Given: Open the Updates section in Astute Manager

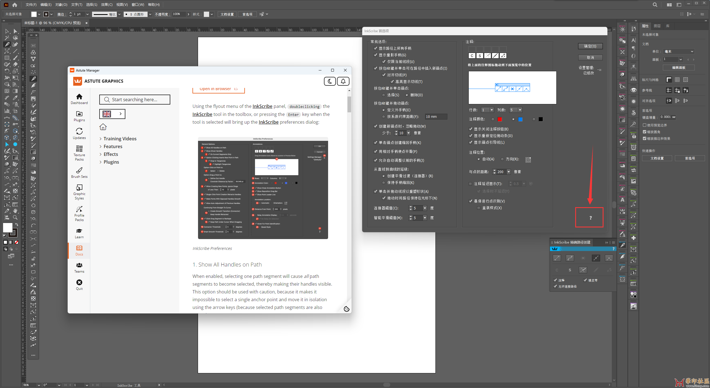Looking at the screenshot, I should click(x=79, y=133).
